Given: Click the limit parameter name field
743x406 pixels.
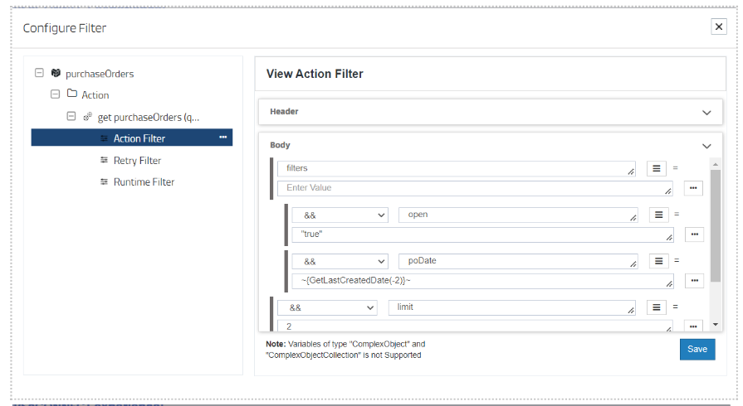Looking at the screenshot, I should [x=511, y=307].
